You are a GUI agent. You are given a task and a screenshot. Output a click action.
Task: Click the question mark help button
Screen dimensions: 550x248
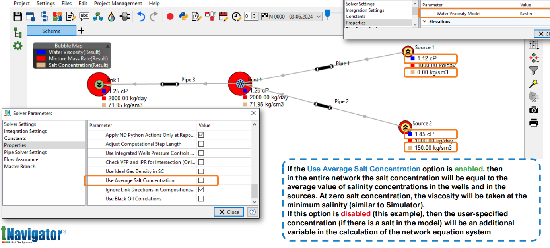[253, 212]
